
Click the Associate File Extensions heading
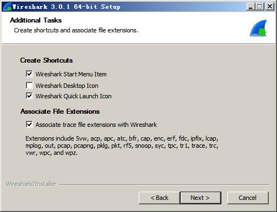pos(60,111)
